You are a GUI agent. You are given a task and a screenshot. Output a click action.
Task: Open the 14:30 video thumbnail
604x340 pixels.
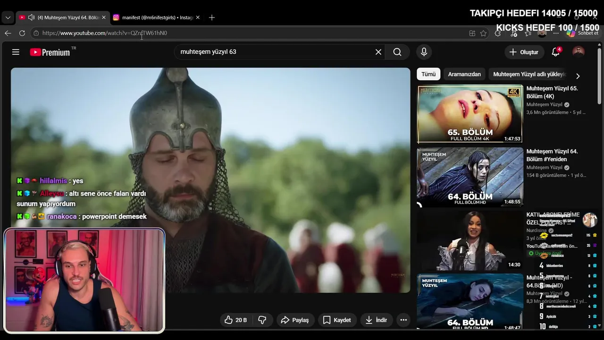(470, 240)
